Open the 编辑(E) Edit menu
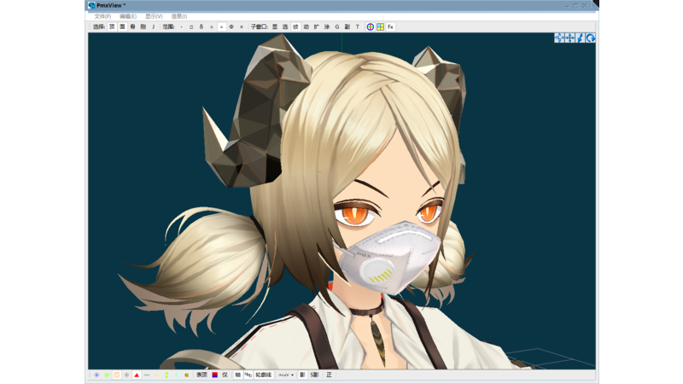Viewport: 683px width, 384px height. [x=128, y=16]
